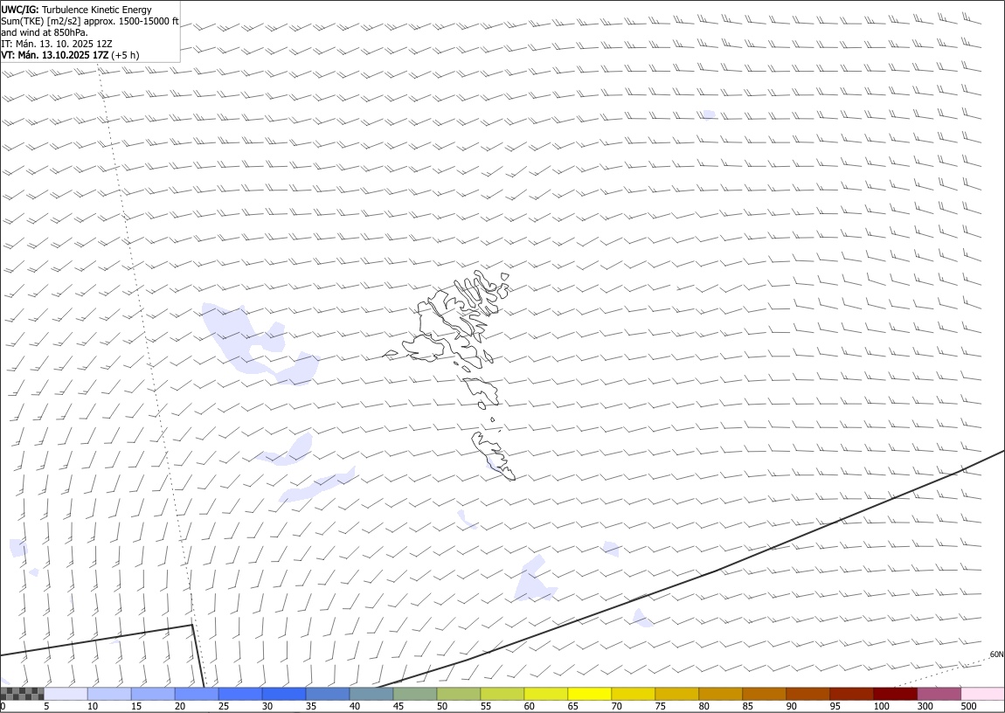This screenshot has width=1005, height=713.
Task: Click the 'UWC/IG: Turbulence Kinetic Energy' title line
Action: pyautogui.click(x=76, y=10)
